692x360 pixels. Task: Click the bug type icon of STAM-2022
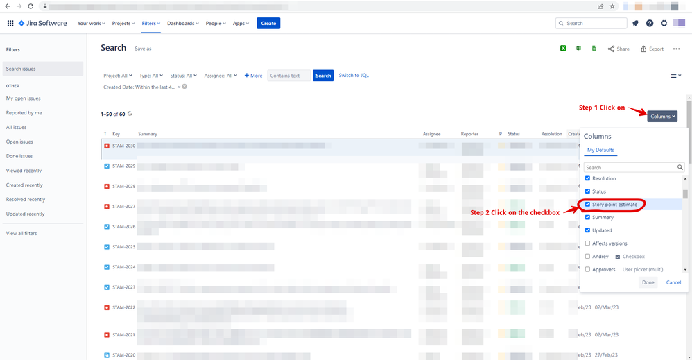pyautogui.click(x=106, y=307)
